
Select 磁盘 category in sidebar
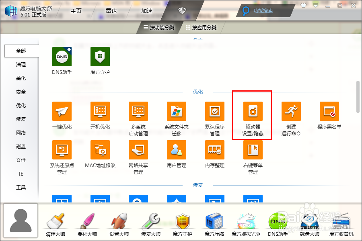tap(21, 147)
